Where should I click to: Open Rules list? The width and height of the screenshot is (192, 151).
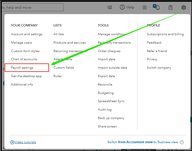coord(57,76)
